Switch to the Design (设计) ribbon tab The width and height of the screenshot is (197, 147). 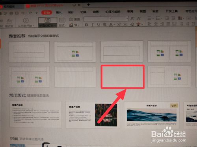coord(71,12)
